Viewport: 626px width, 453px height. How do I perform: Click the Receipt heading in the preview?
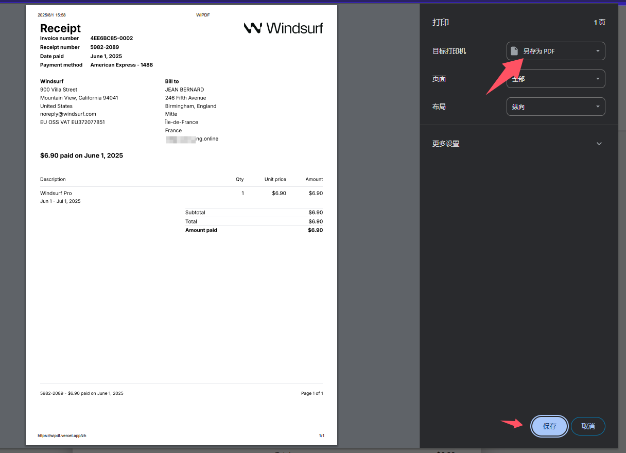(60, 28)
